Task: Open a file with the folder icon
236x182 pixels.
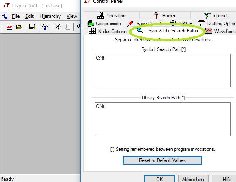Action: point(20,27)
